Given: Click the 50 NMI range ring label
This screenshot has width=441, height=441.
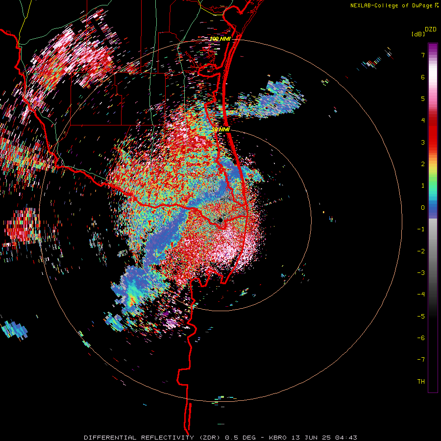Looking at the screenshot, I should [221, 130].
